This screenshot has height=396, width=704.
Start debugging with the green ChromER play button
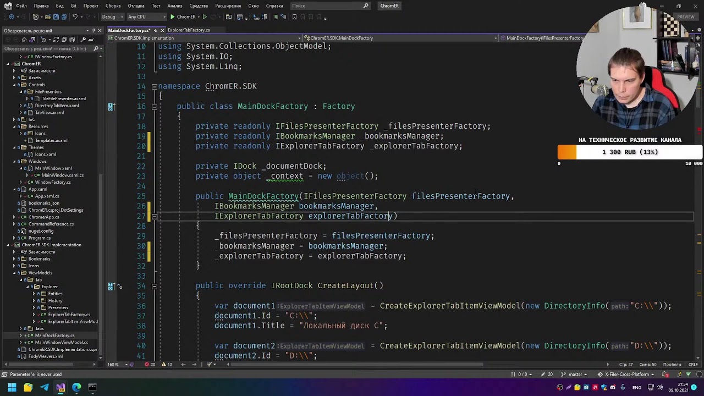[x=183, y=17]
